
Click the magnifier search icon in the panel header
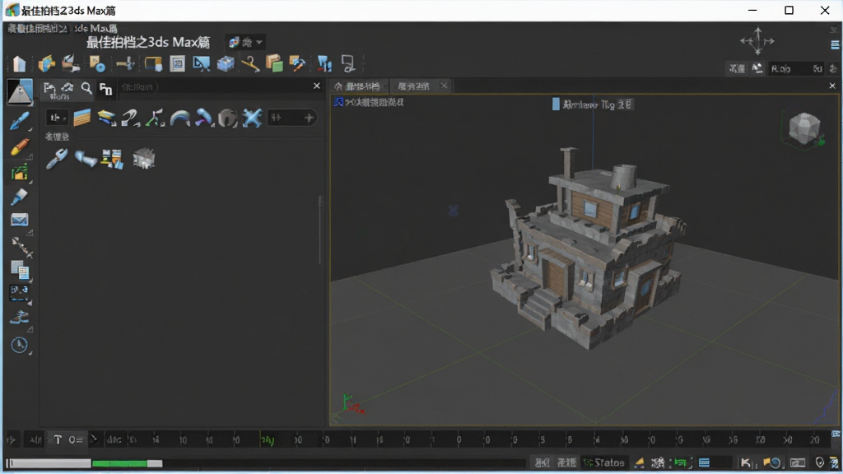(x=86, y=87)
